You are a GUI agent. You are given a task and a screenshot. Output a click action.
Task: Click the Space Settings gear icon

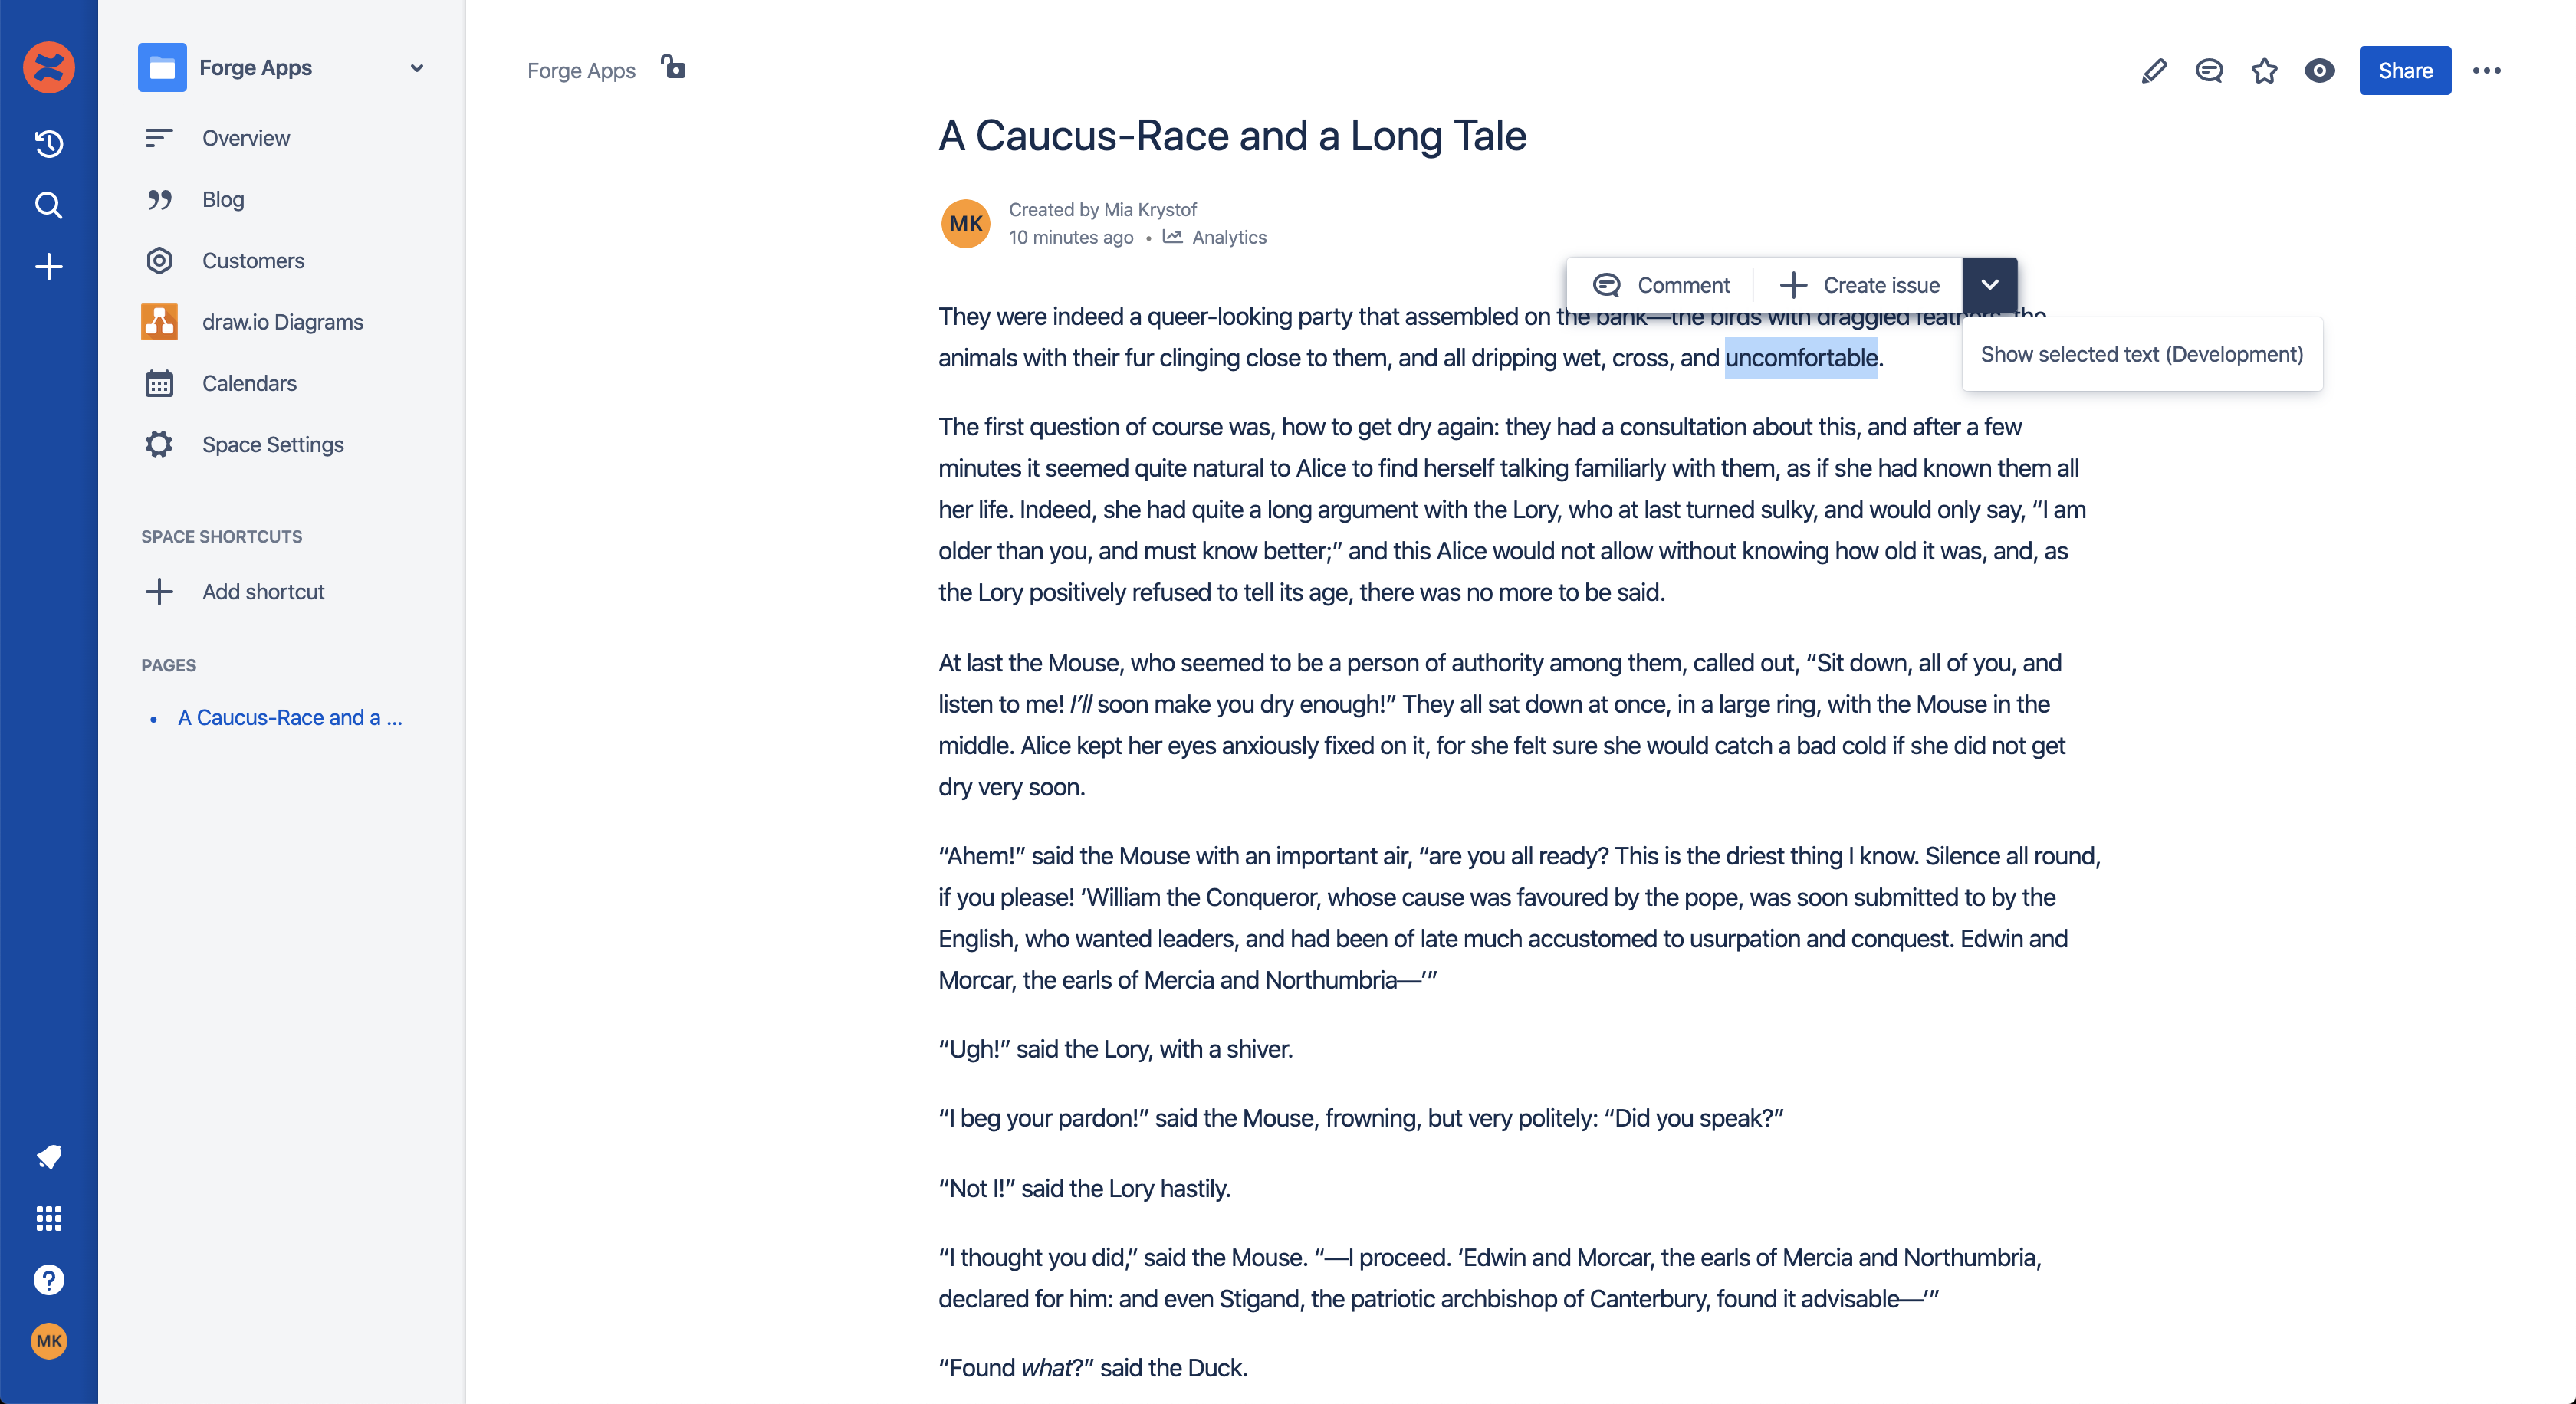tap(159, 444)
